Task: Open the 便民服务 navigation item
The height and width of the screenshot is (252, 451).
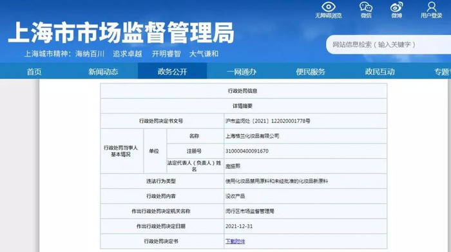Action: coord(311,72)
